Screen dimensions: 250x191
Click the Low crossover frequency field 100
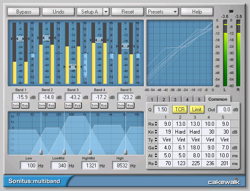pos(29,166)
